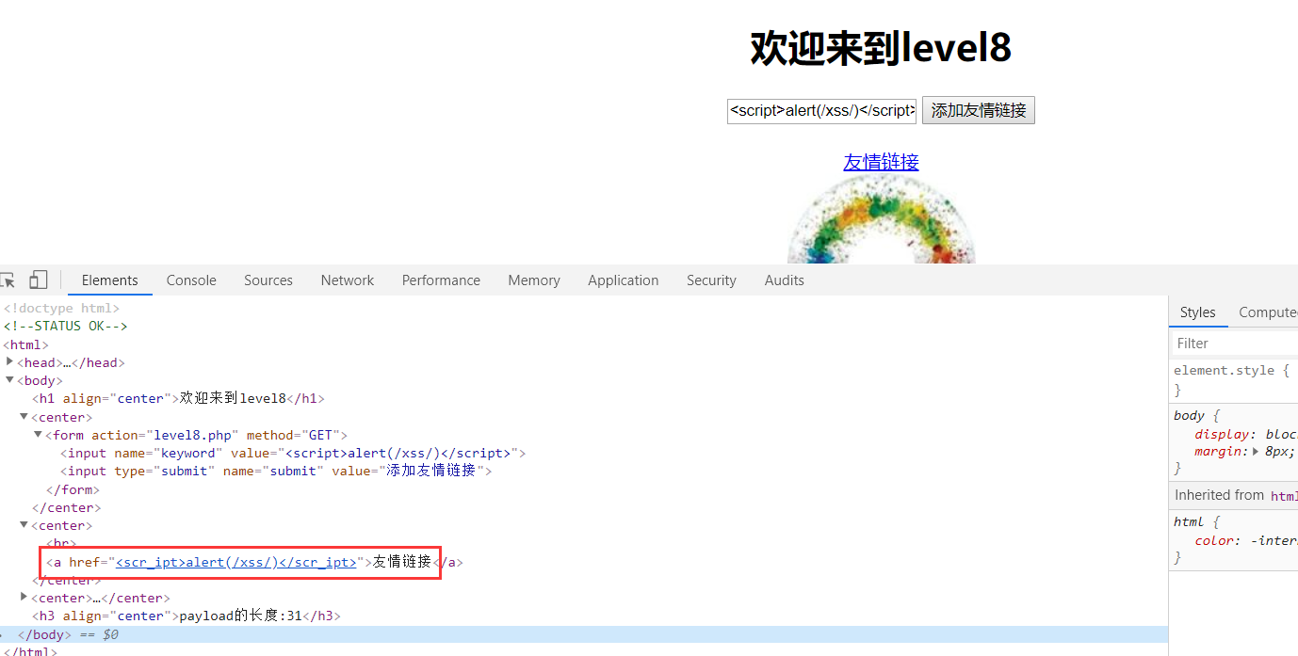Toggle the device toolbar icon
Viewport: 1298px width, 656px height.
click(x=38, y=280)
